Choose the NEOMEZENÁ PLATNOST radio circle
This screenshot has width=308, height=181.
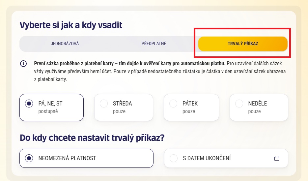coord(29,158)
